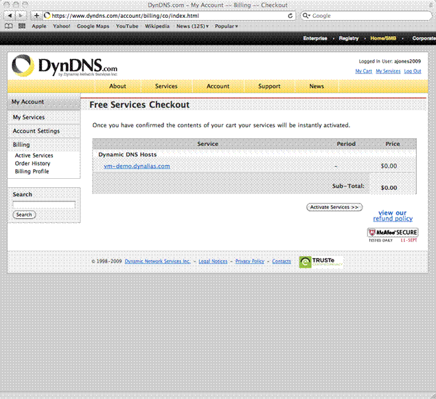Select Billing in the sidebar
This screenshot has width=436, height=399.
tap(44, 144)
